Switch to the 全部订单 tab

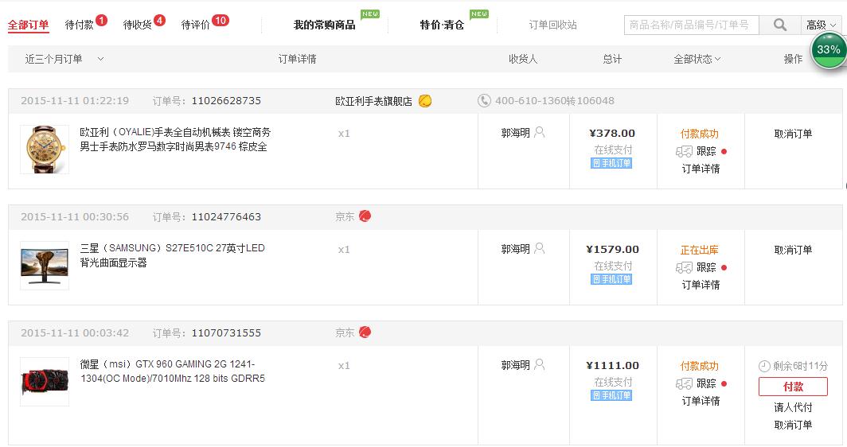(x=28, y=25)
